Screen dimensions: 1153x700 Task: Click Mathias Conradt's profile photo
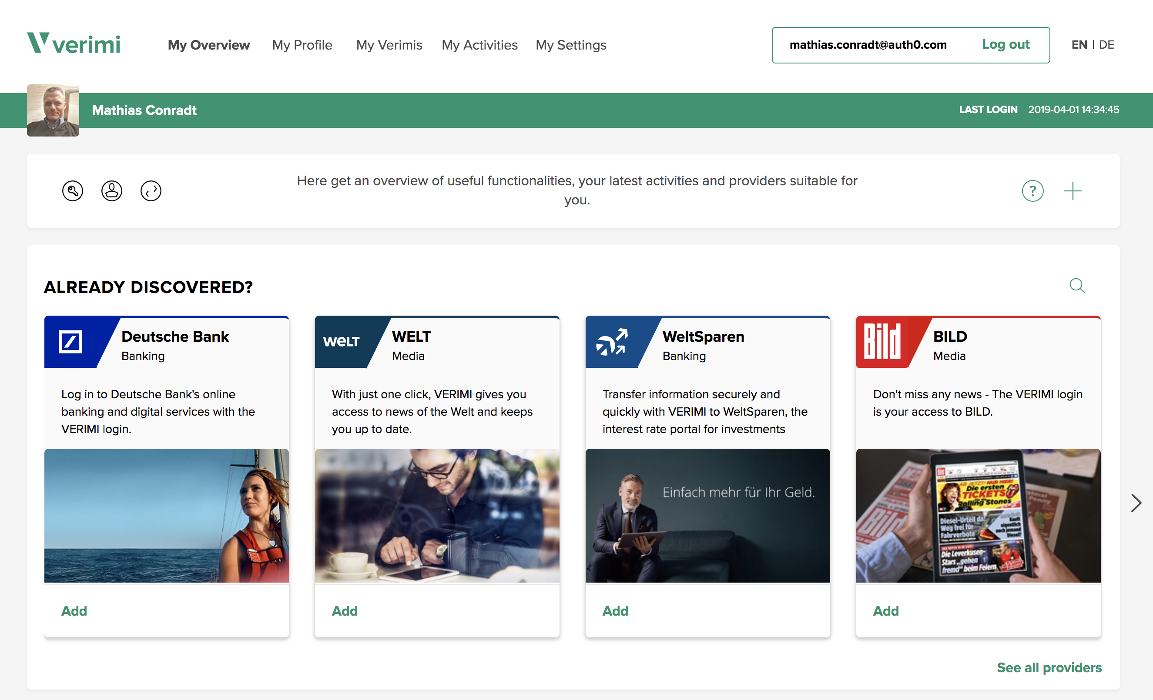(x=53, y=110)
